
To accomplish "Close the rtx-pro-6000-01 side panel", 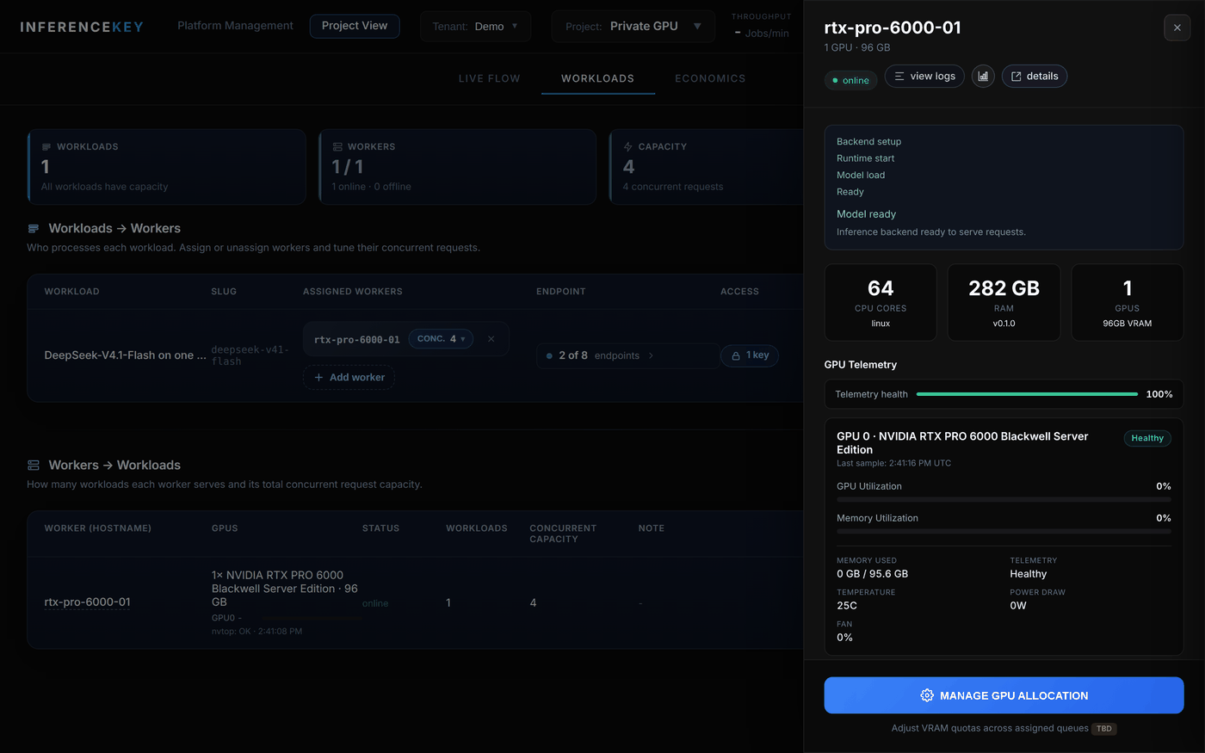I will [1177, 28].
